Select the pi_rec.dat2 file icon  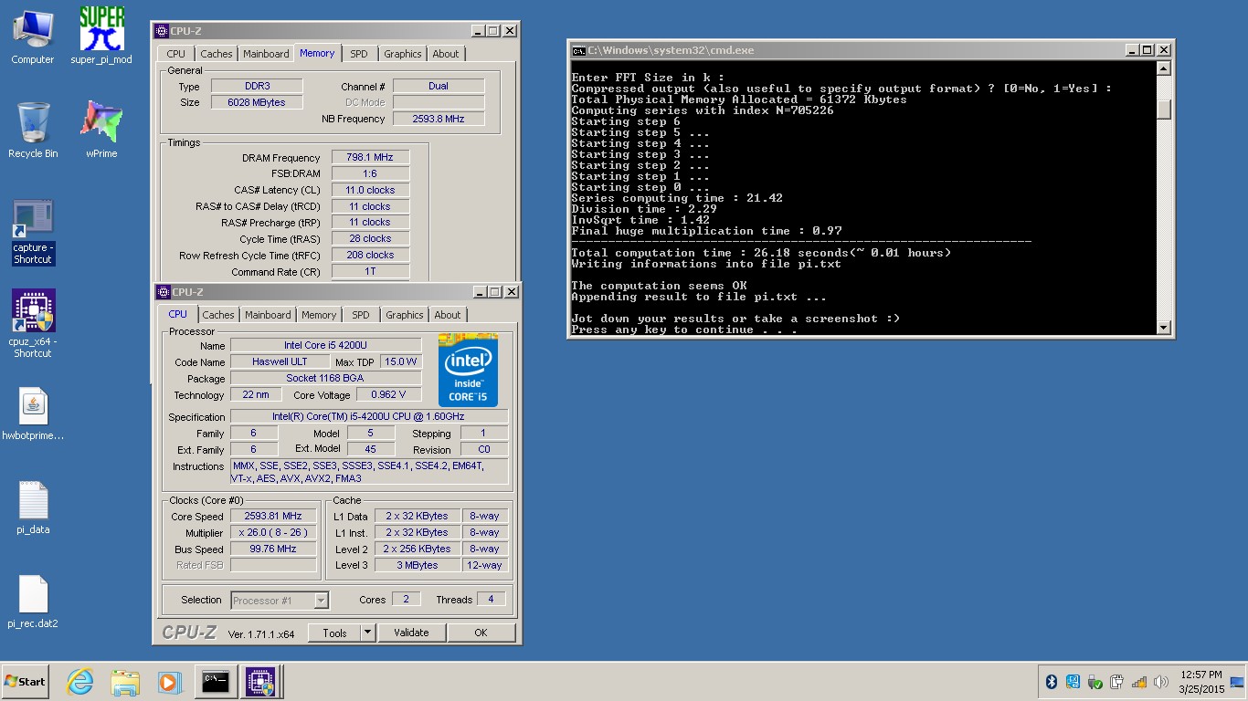[x=33, y=602]
